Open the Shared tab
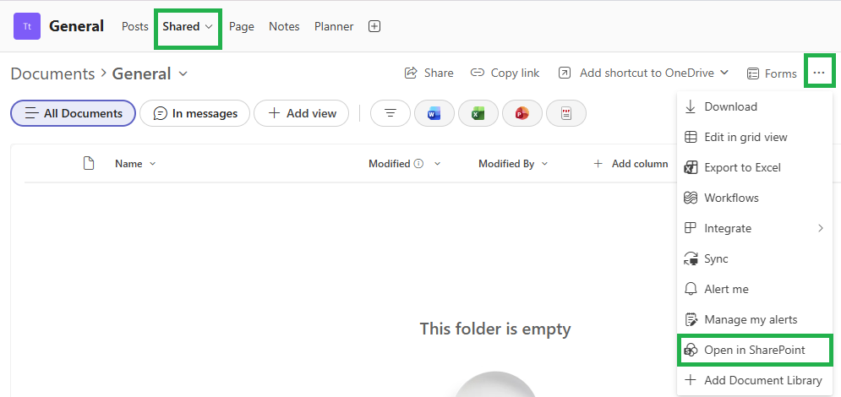This screenshot has width=841, height=397. (x=188, y=26)
